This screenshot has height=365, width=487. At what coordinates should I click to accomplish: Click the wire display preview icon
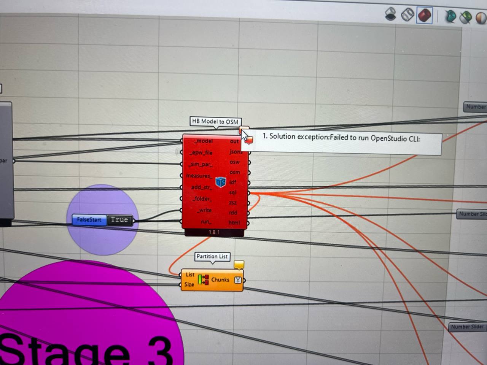[391, 14]
